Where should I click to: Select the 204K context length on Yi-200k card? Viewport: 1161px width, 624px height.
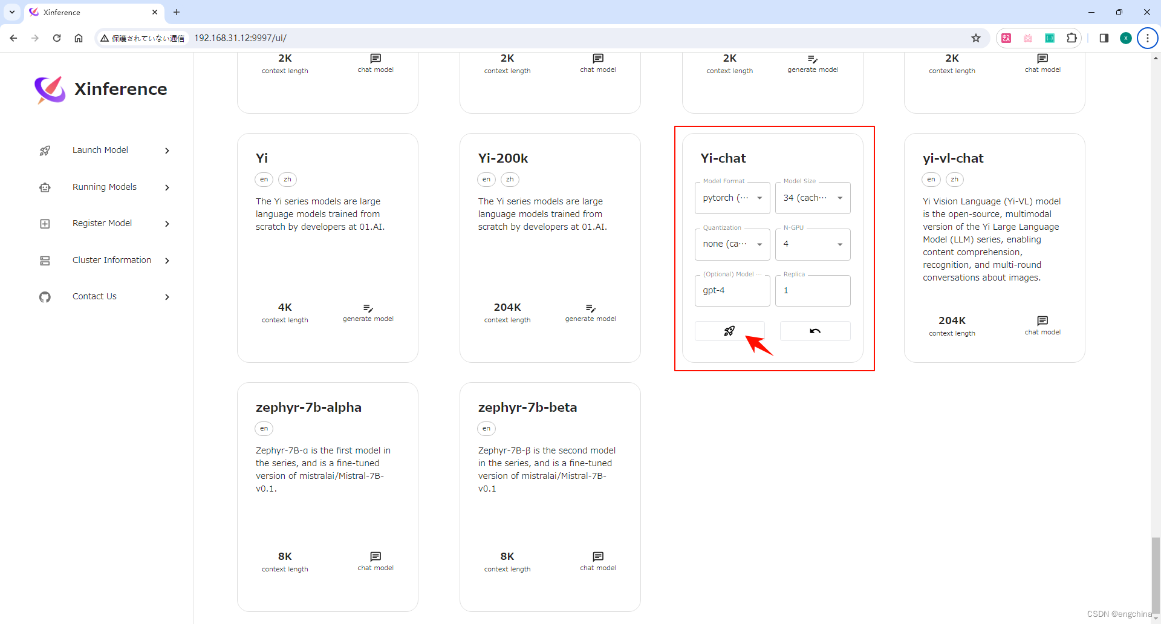507,307
